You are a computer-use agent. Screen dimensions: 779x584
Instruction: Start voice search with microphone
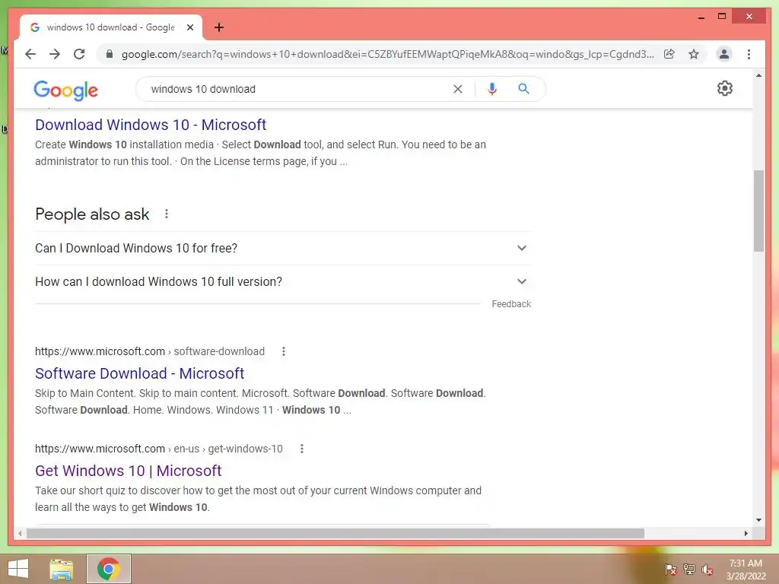[492, 89]
